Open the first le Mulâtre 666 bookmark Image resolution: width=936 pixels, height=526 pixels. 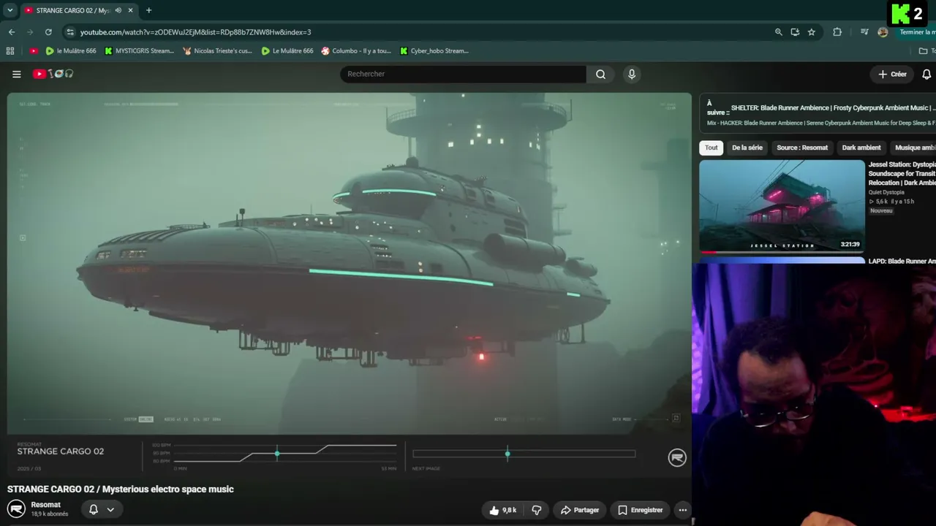[x=71, y=51]
